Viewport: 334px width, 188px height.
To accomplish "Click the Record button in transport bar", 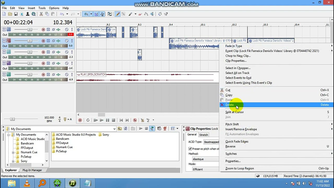I will (x=80, y=120).
